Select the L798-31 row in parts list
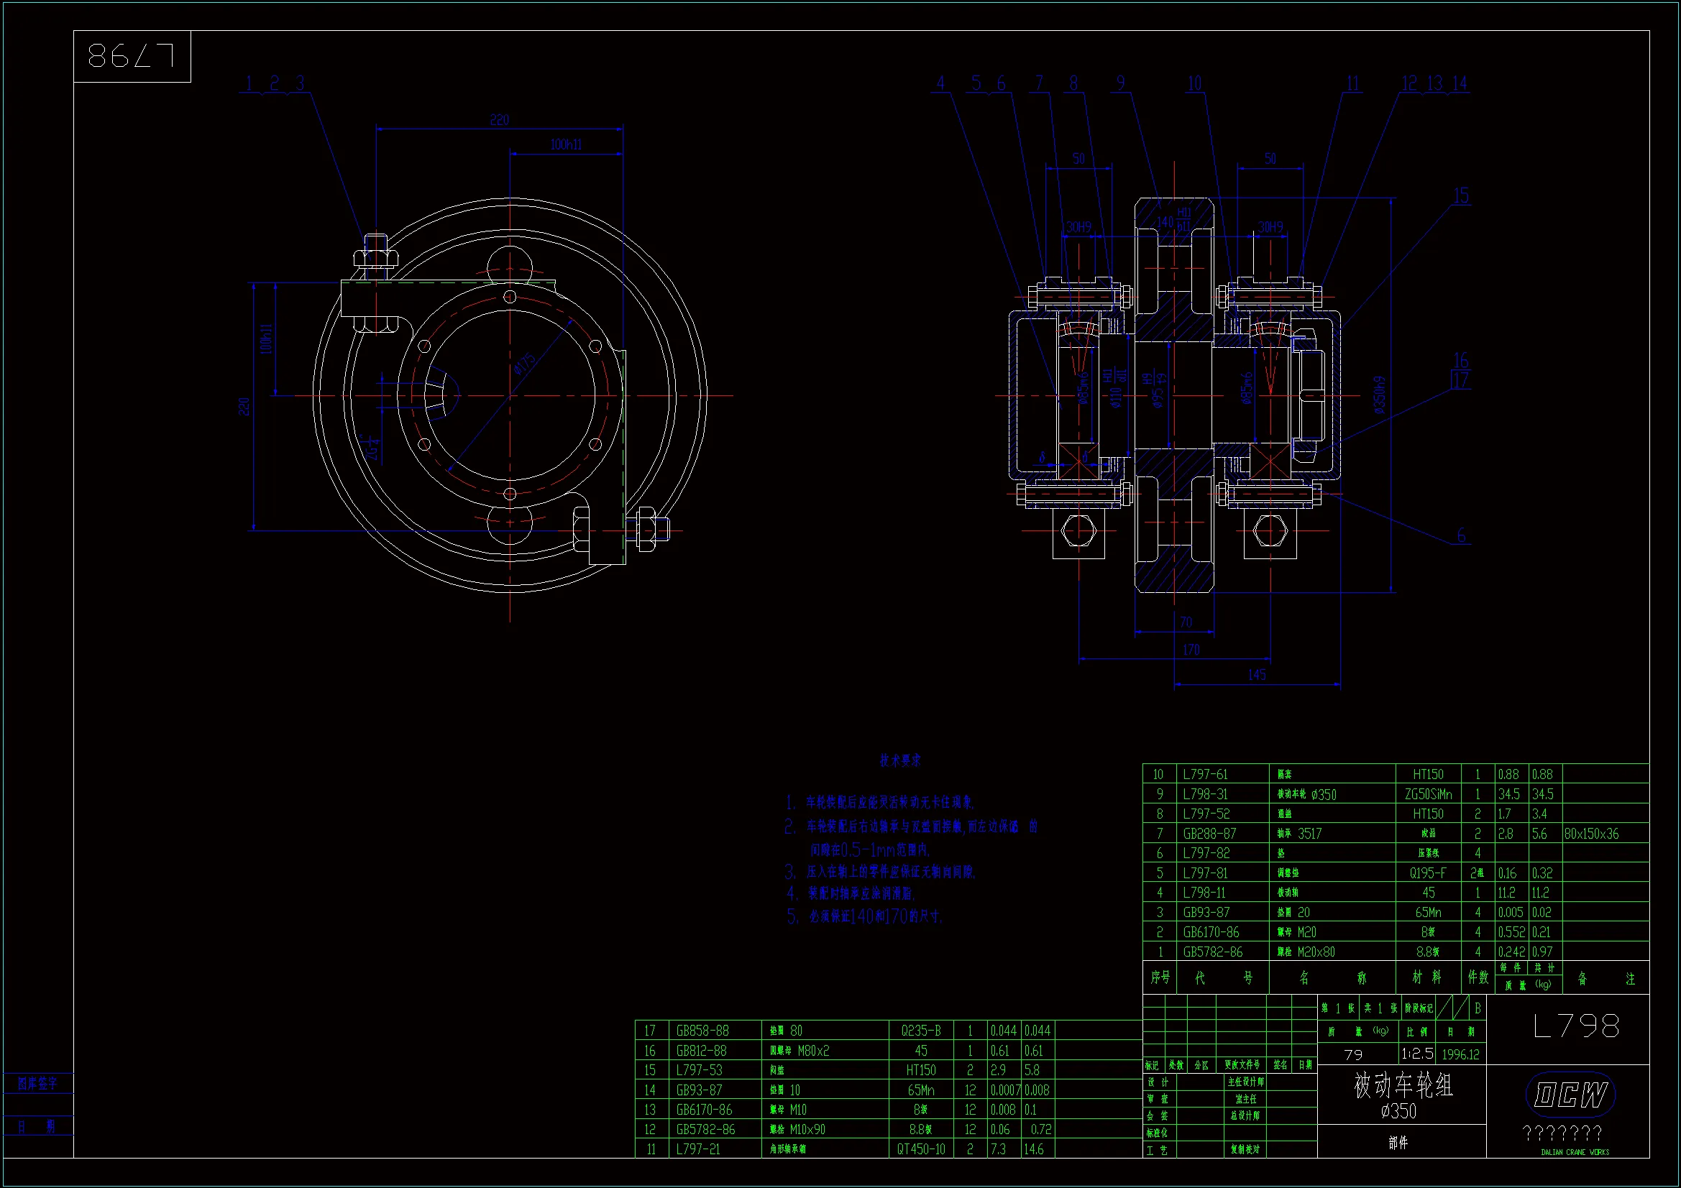Image resolution: width=1681 pixels, height=1188 pixels. click(x=1206, y=794)
